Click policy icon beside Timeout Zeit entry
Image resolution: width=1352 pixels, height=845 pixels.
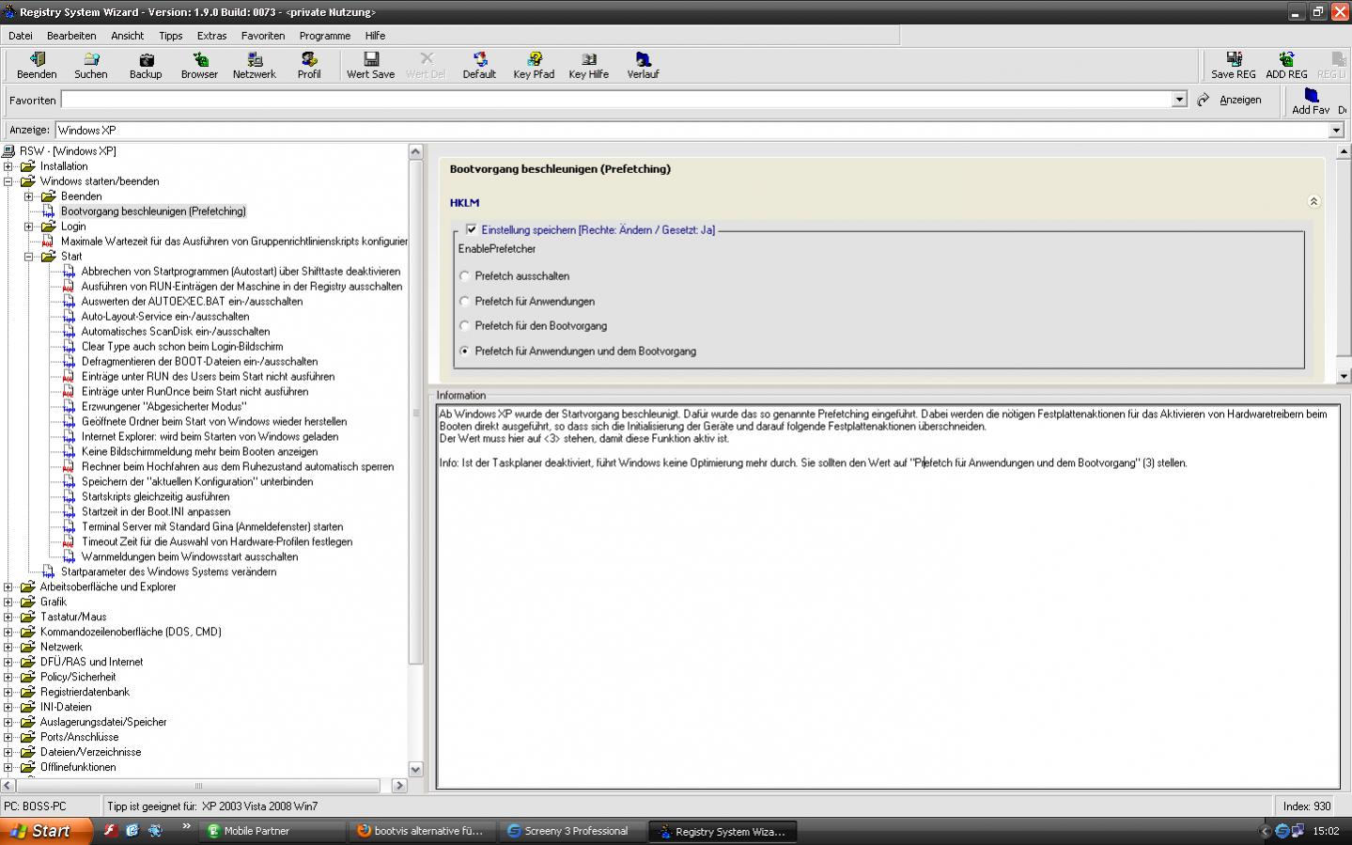click(x=69, y=542)
